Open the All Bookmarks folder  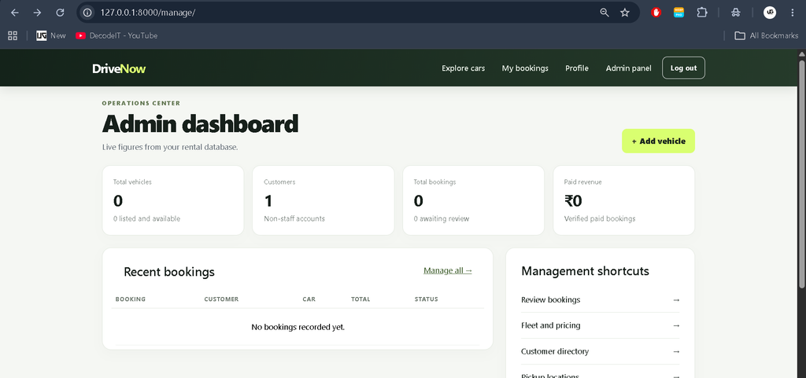coord(767,35)
